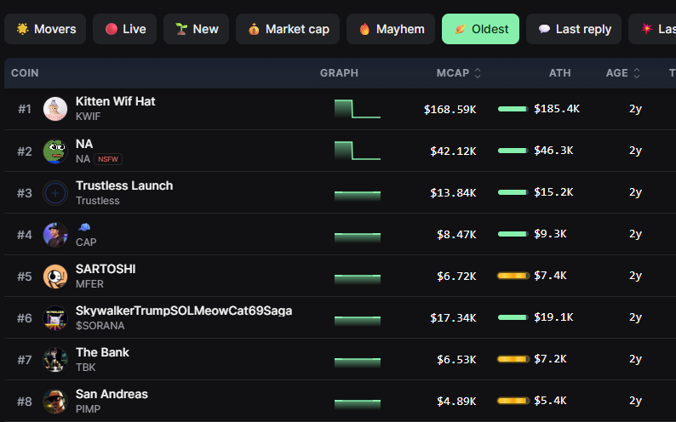Open the Movers filter tab
Image resolution: width=676 pixels, height=422 pixels.
pyautogui.click(x=45, y=29)
